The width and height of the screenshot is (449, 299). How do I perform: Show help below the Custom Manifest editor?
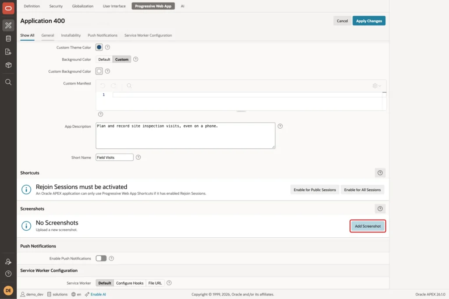(100, 114)
